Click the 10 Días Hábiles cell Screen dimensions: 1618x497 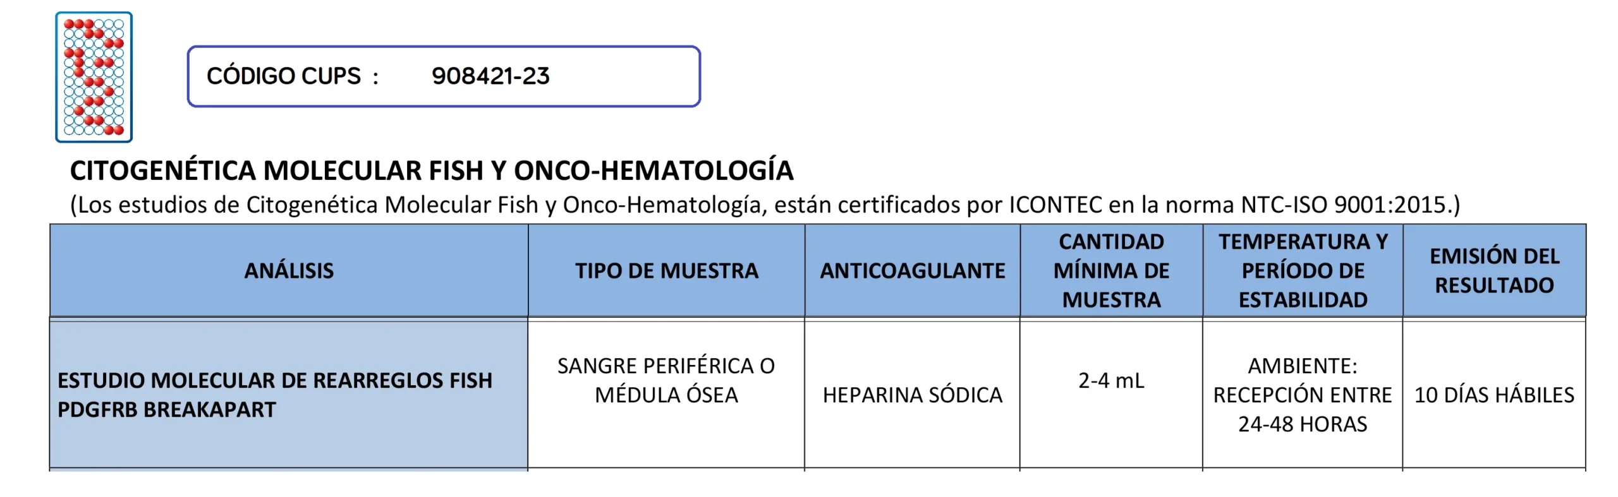[1494, 395]
